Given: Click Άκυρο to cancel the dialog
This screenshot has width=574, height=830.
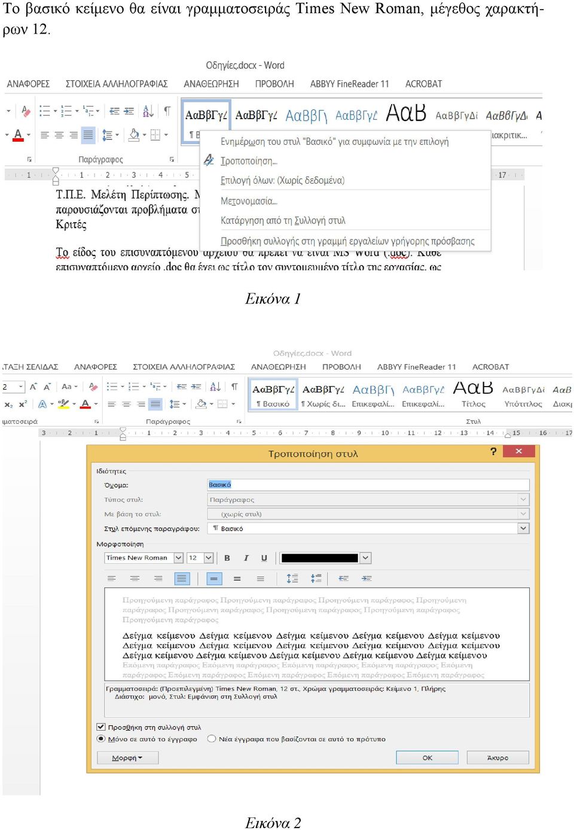Looking at the screenshot, I should point(497,758).
